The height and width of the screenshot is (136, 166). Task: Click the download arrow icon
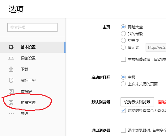point(11,69)
